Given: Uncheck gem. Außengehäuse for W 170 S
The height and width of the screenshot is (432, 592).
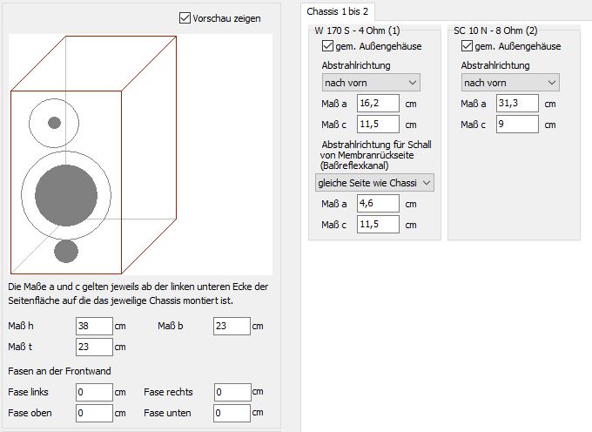Looking at the screenshot, I should click(327, 46).
